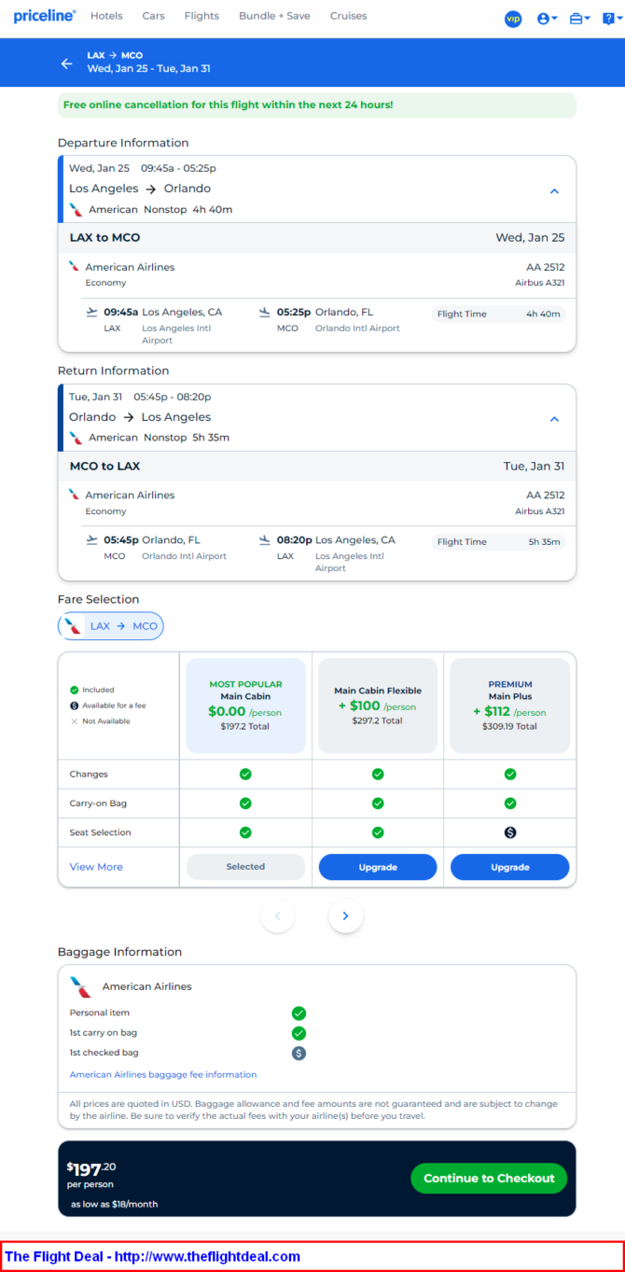Image resolution: width=625 pixels, height=1272 pixels.
Task: Click the return takeoff plane icon at 05:45p
Action: [91, 539]
